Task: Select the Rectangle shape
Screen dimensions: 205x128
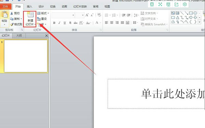Action: pos(191,13)
